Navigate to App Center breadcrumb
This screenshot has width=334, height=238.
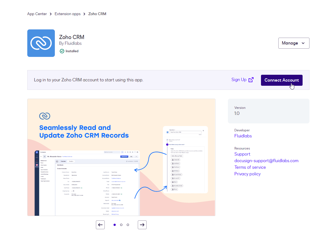coord(37,14)
